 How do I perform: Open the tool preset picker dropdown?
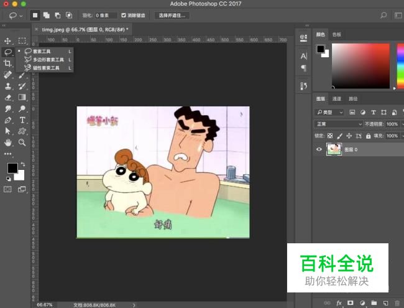[x=16, y=16]
